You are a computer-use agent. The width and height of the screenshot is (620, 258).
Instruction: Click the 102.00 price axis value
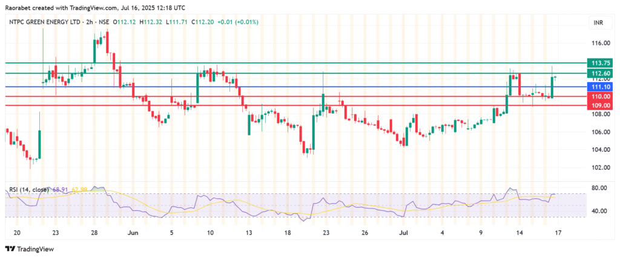pos(600,167)
